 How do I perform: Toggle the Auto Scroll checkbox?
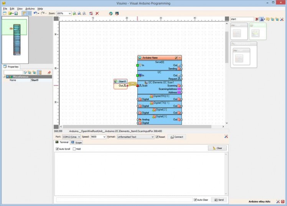(x=57, y=149)
